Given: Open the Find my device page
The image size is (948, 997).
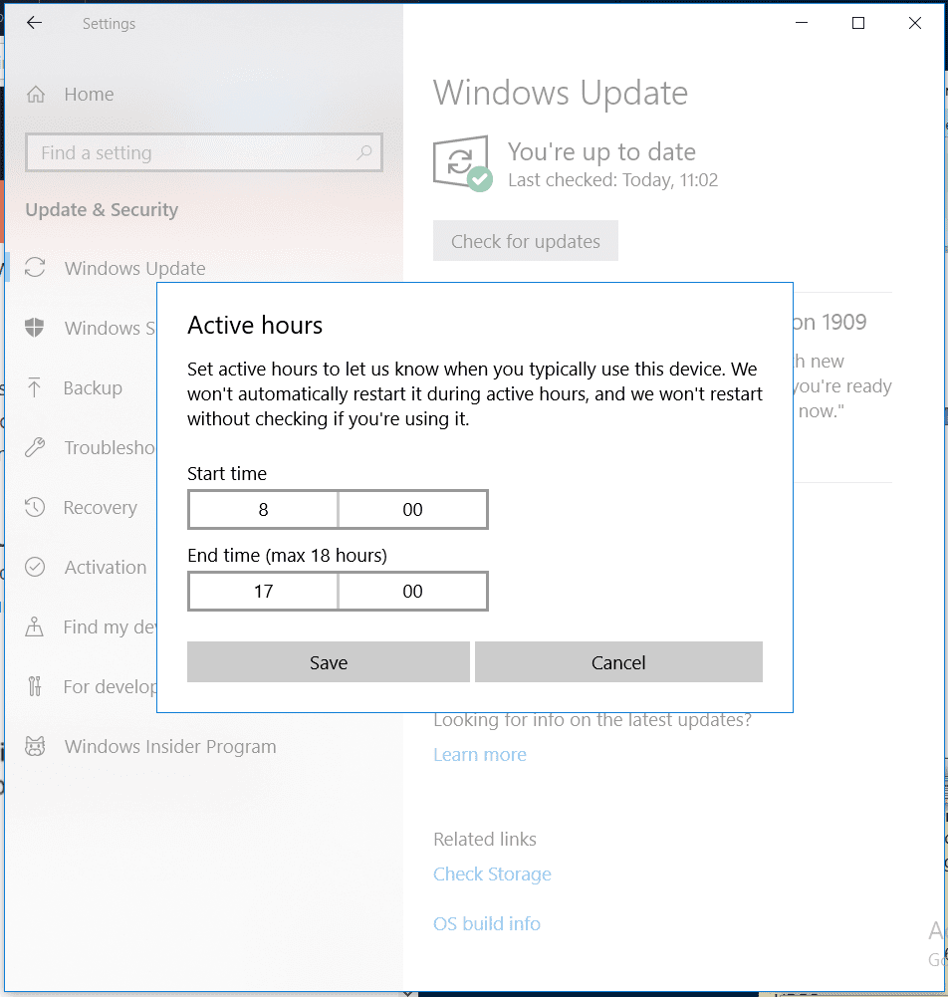Looking at the screenshot, I should pos(110,626).
